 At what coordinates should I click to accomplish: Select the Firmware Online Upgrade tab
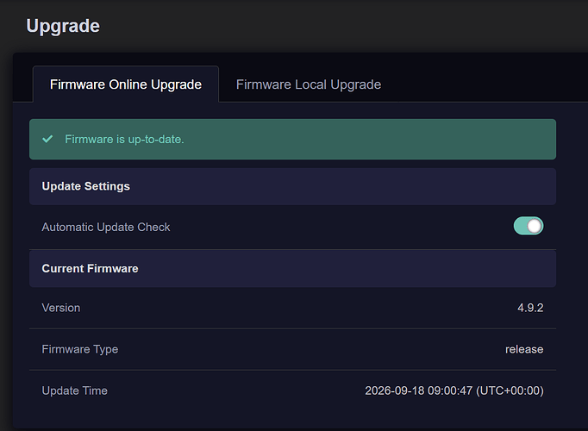tap(126, 84)
